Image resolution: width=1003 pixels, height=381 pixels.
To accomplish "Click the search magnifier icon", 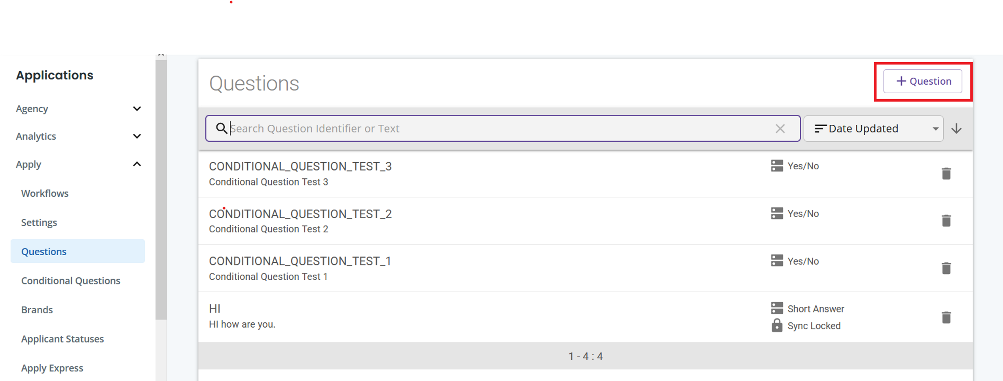I will [x=221, y=128].
